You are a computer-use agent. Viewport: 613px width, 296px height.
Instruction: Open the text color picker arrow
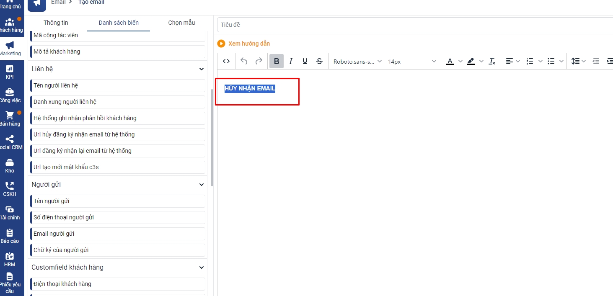pos(460,61)
